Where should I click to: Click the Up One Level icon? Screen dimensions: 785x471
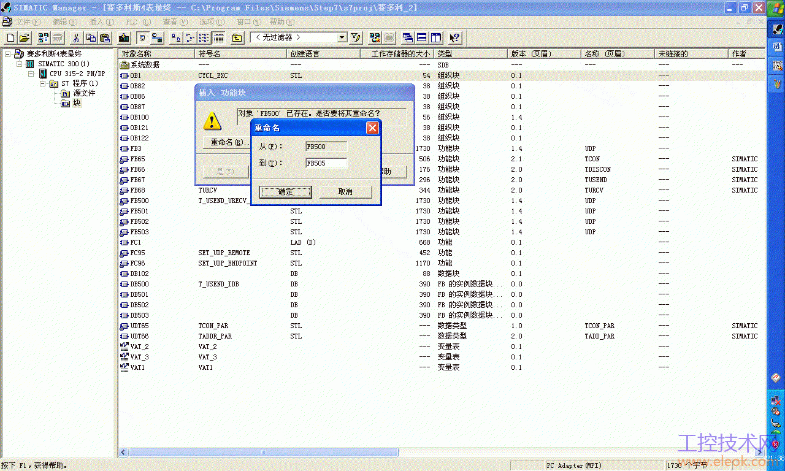pyautogui.click(x=237, y=38)
